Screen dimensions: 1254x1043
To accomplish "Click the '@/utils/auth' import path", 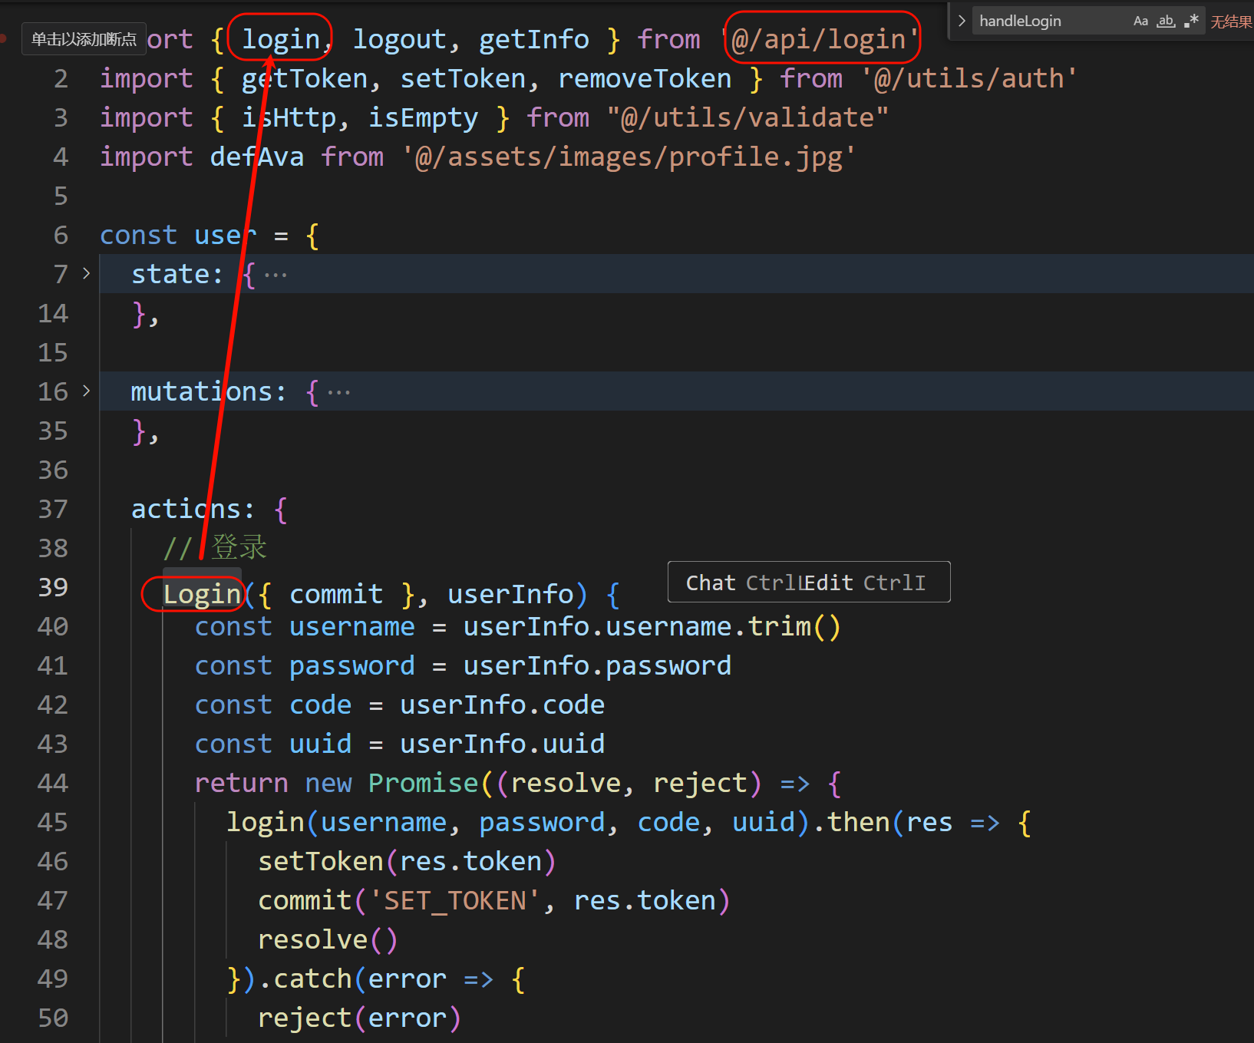I will (x=969, y=79).
